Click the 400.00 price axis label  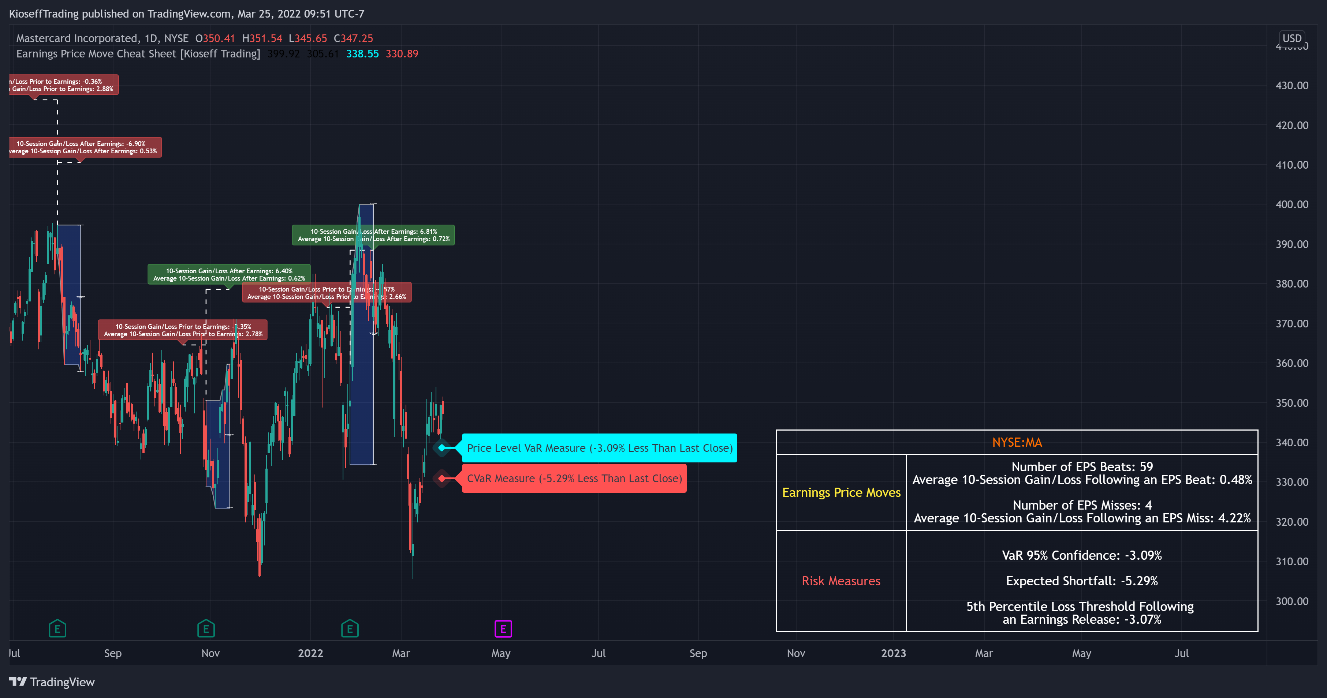click(1291, 204)
